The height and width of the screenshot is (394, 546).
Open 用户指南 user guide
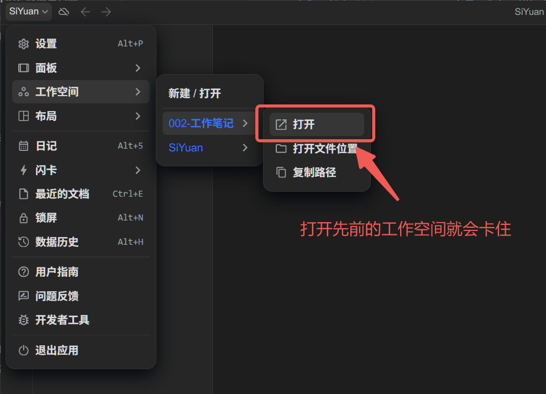(81, 272)
